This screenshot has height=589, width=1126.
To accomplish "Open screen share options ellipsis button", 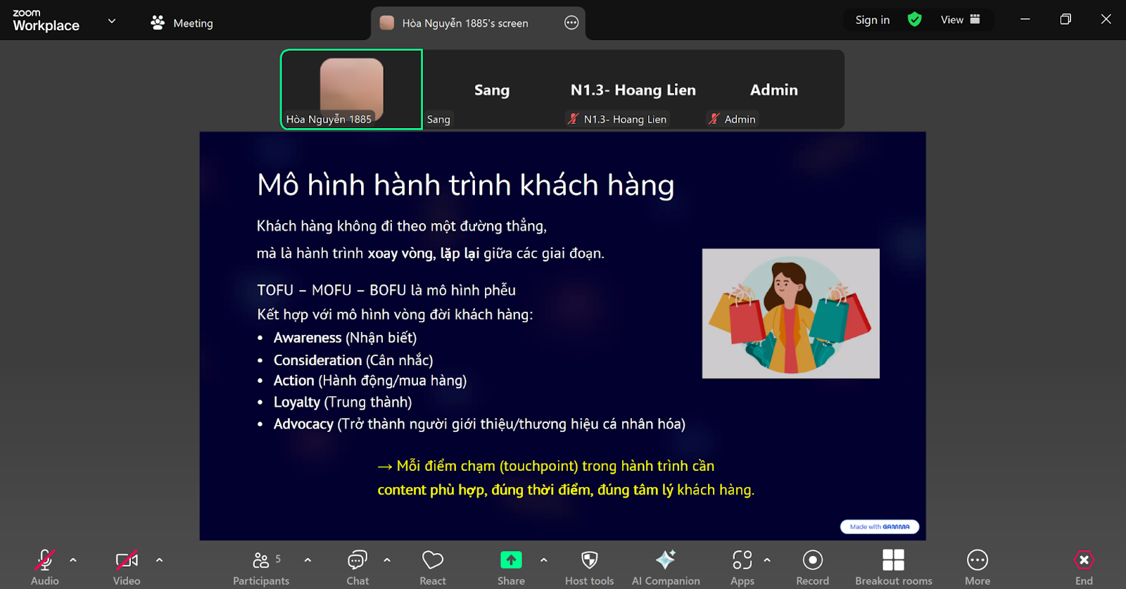I will (x=571, y=23).
